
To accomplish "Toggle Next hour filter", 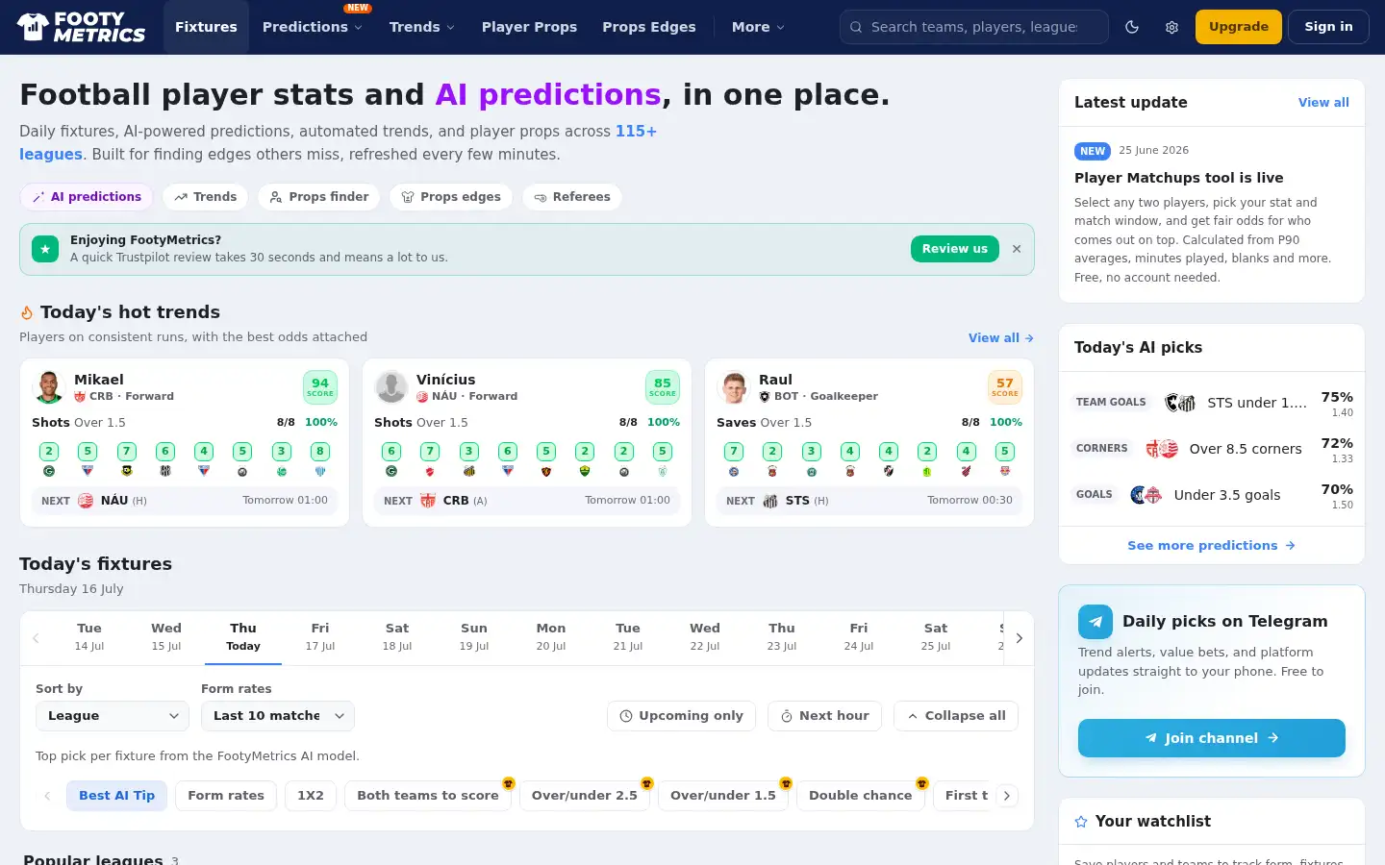I will (824, 716).
